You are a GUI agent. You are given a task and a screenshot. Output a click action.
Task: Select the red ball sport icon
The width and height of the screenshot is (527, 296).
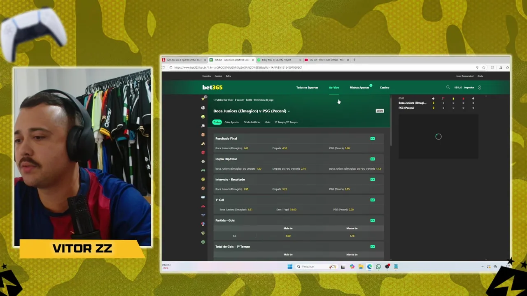tap(203, 153)
